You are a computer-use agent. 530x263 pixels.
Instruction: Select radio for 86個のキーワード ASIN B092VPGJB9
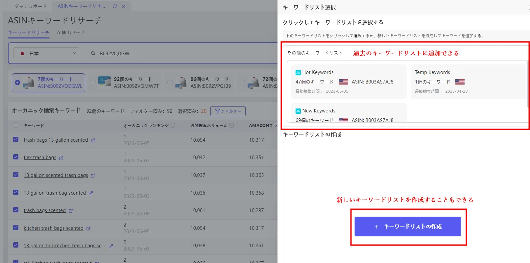170,83
